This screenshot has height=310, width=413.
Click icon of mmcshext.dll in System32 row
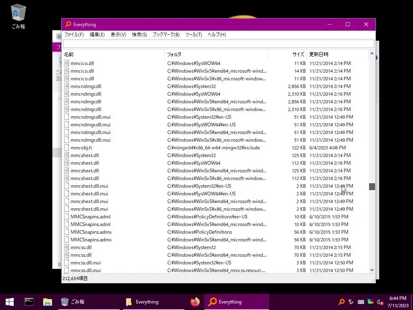[x=67, y=155]
